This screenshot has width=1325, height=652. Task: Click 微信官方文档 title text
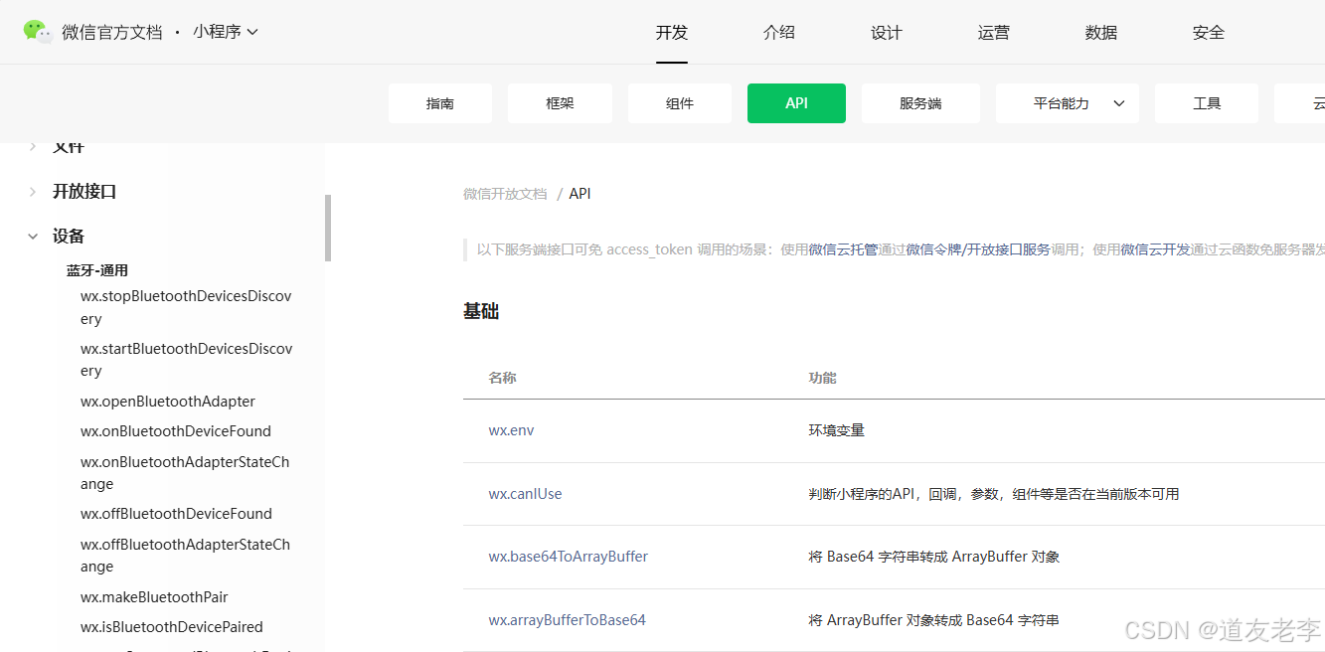coord(111,32)
